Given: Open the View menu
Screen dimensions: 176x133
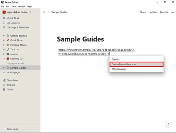Looking at the screenshot, I should click(x=14, y=7).
